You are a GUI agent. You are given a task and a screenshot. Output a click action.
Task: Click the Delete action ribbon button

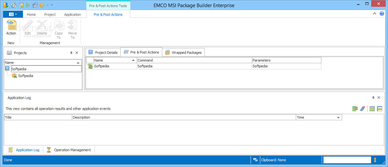pyautogui.click(x=42, y=28)
